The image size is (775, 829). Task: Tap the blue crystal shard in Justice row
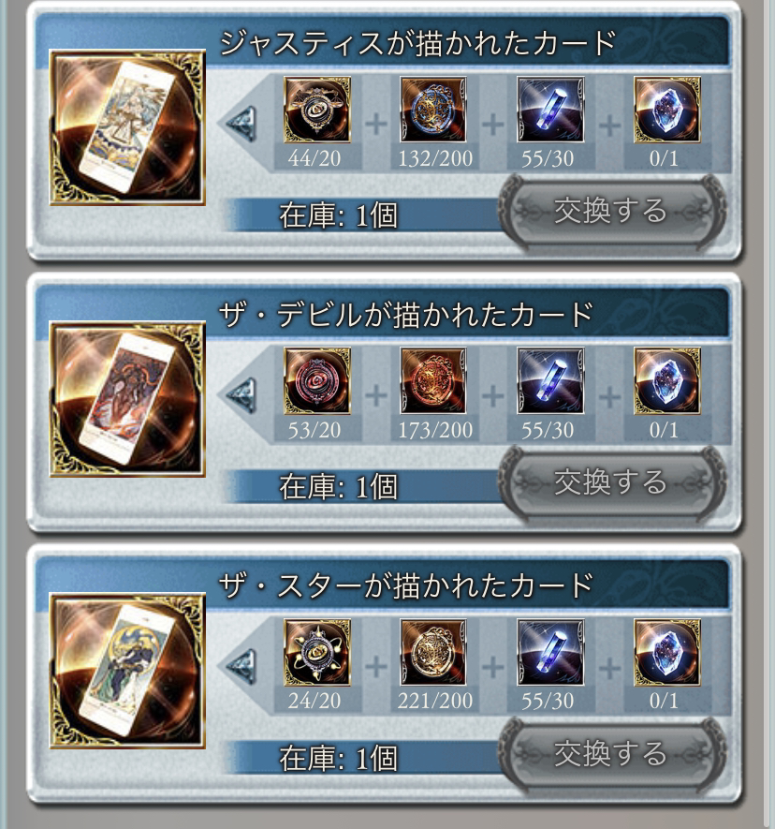(x=550, y=110)
